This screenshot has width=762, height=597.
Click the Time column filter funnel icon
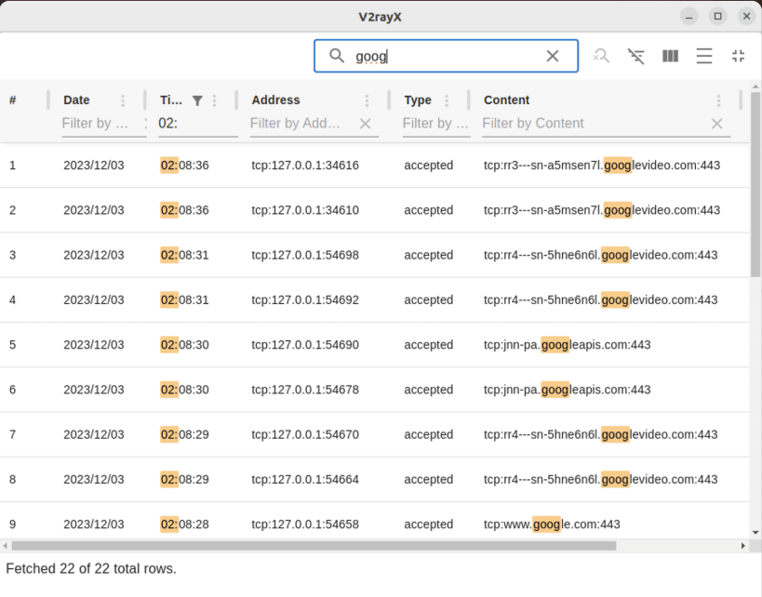tap(197, 100)
